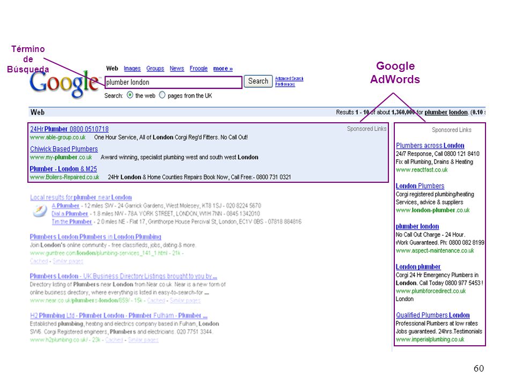Click 'Sponsored Links' label in right sidebar
The height and width of the screenshot is (386, 515).
(x=452, y=130)
